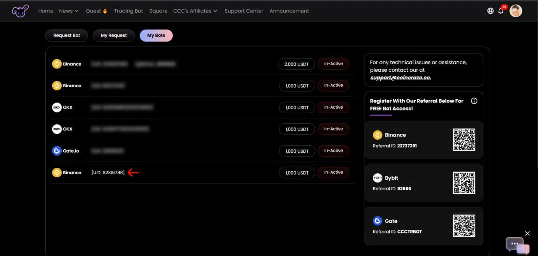This screenshot has width=538, height=256.
Task: Dismiss the chat widget with X
Action: 527,233
